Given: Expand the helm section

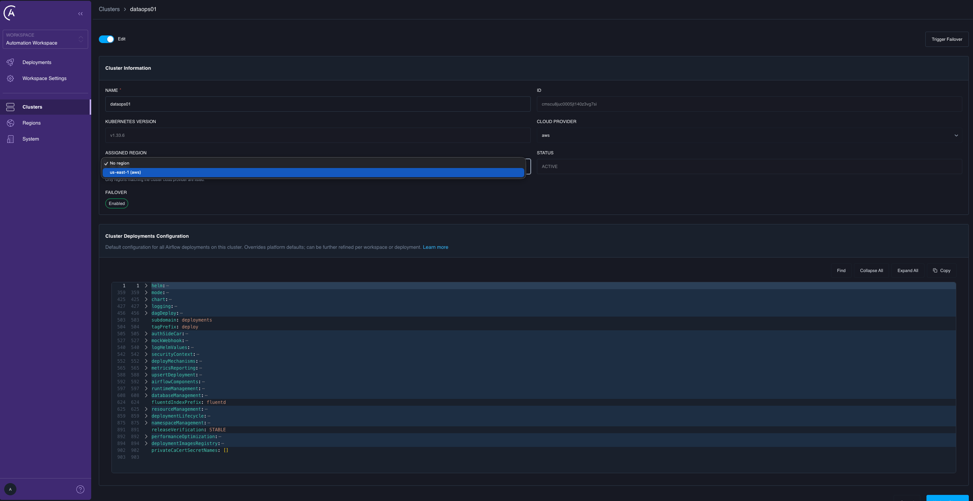Looking at the screenshot, I should tap(146, 286).
